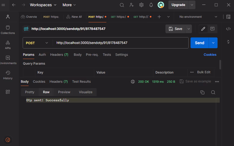Switch to the New API tab
This screenshot has width=234, height=146.
pyautogui.click(x=74, y=17)
